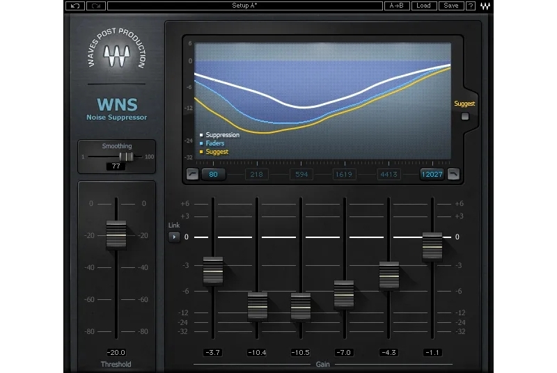Copy settings with A→B button
The width and height of the screenshot is (557, 373).
(396, 6)
